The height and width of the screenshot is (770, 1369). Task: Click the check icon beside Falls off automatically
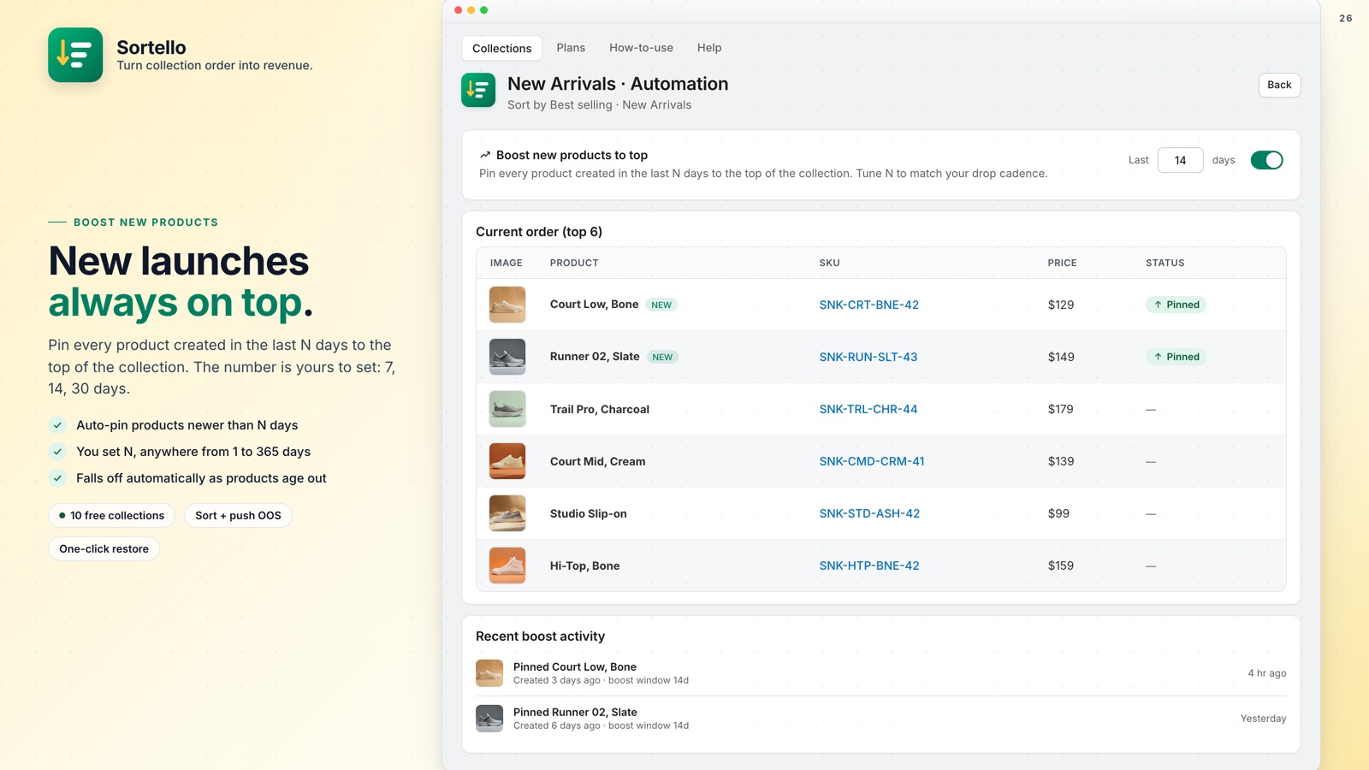click(57, 478)
